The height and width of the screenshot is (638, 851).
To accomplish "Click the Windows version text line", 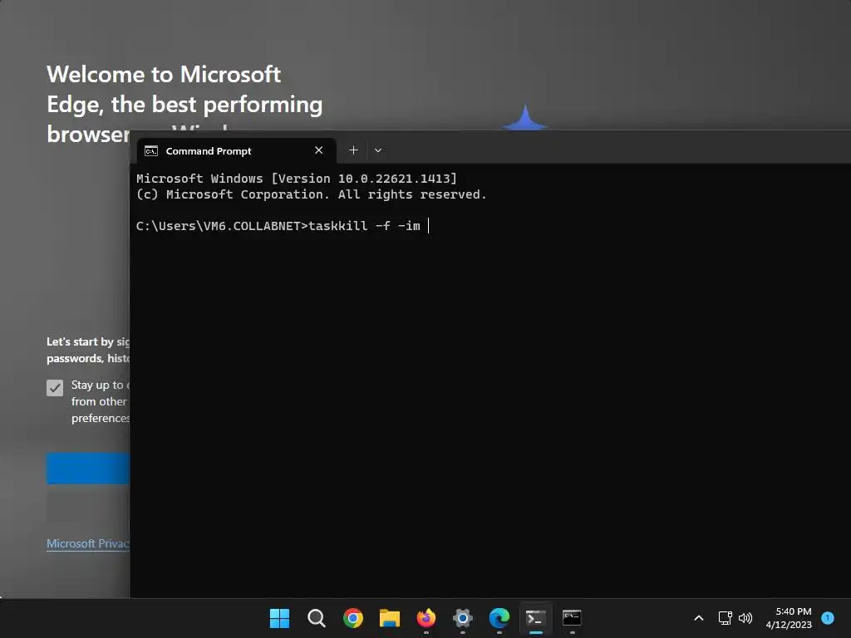I will [x=297, y=179].
